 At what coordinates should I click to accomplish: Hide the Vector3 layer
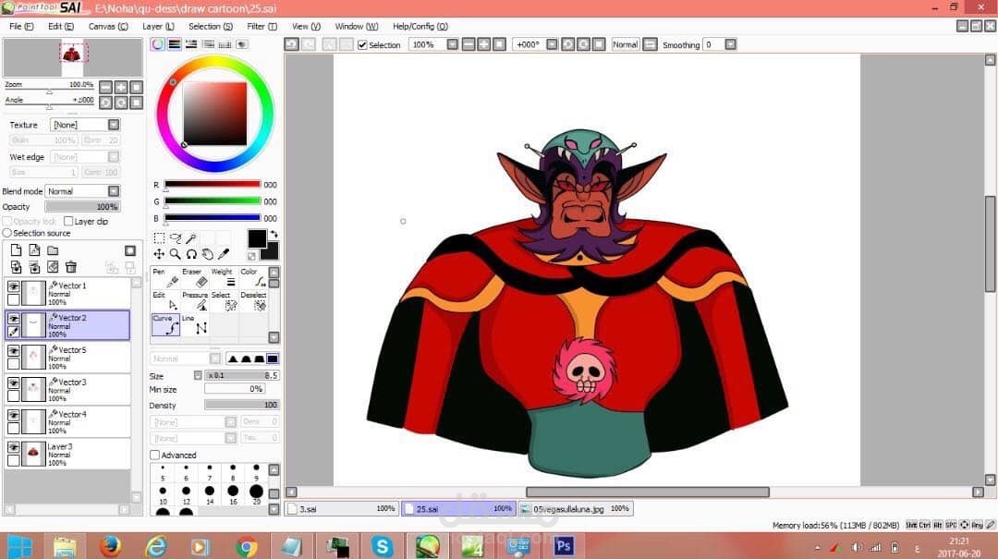click(x=13, y=383)
